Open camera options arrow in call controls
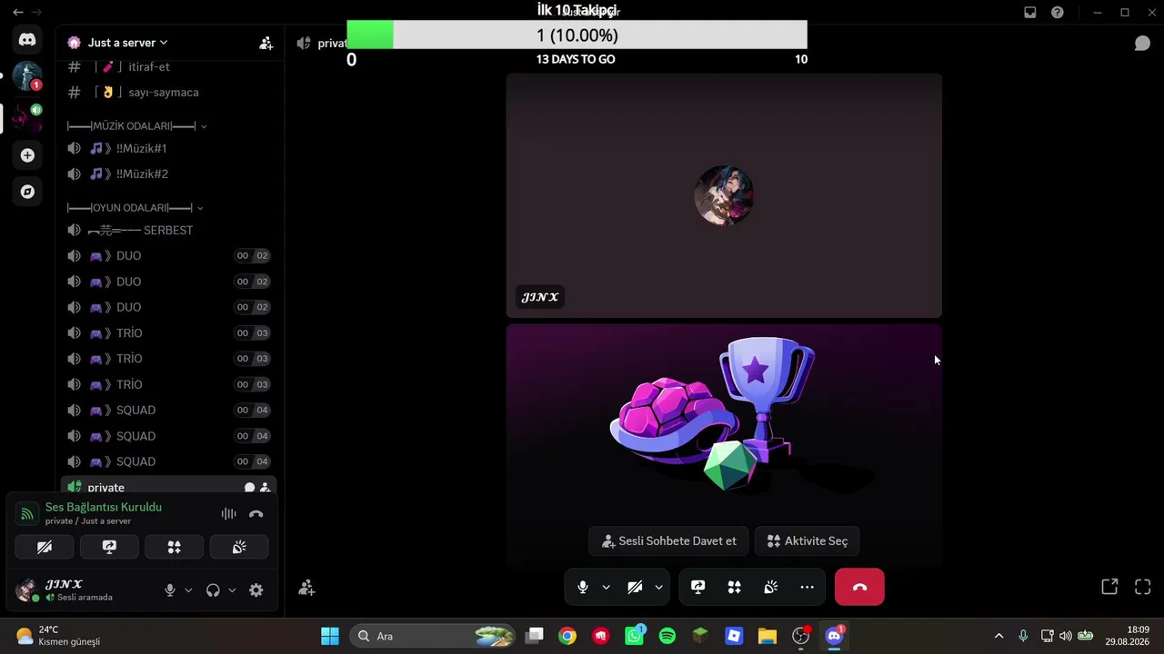The image size is (1164, 654). coord(658,588)
